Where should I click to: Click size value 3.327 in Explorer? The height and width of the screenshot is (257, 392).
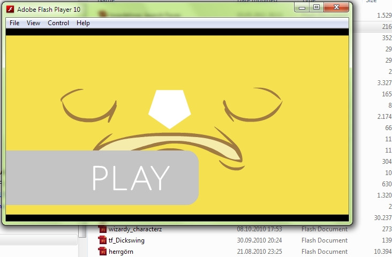tap(385, 83)
